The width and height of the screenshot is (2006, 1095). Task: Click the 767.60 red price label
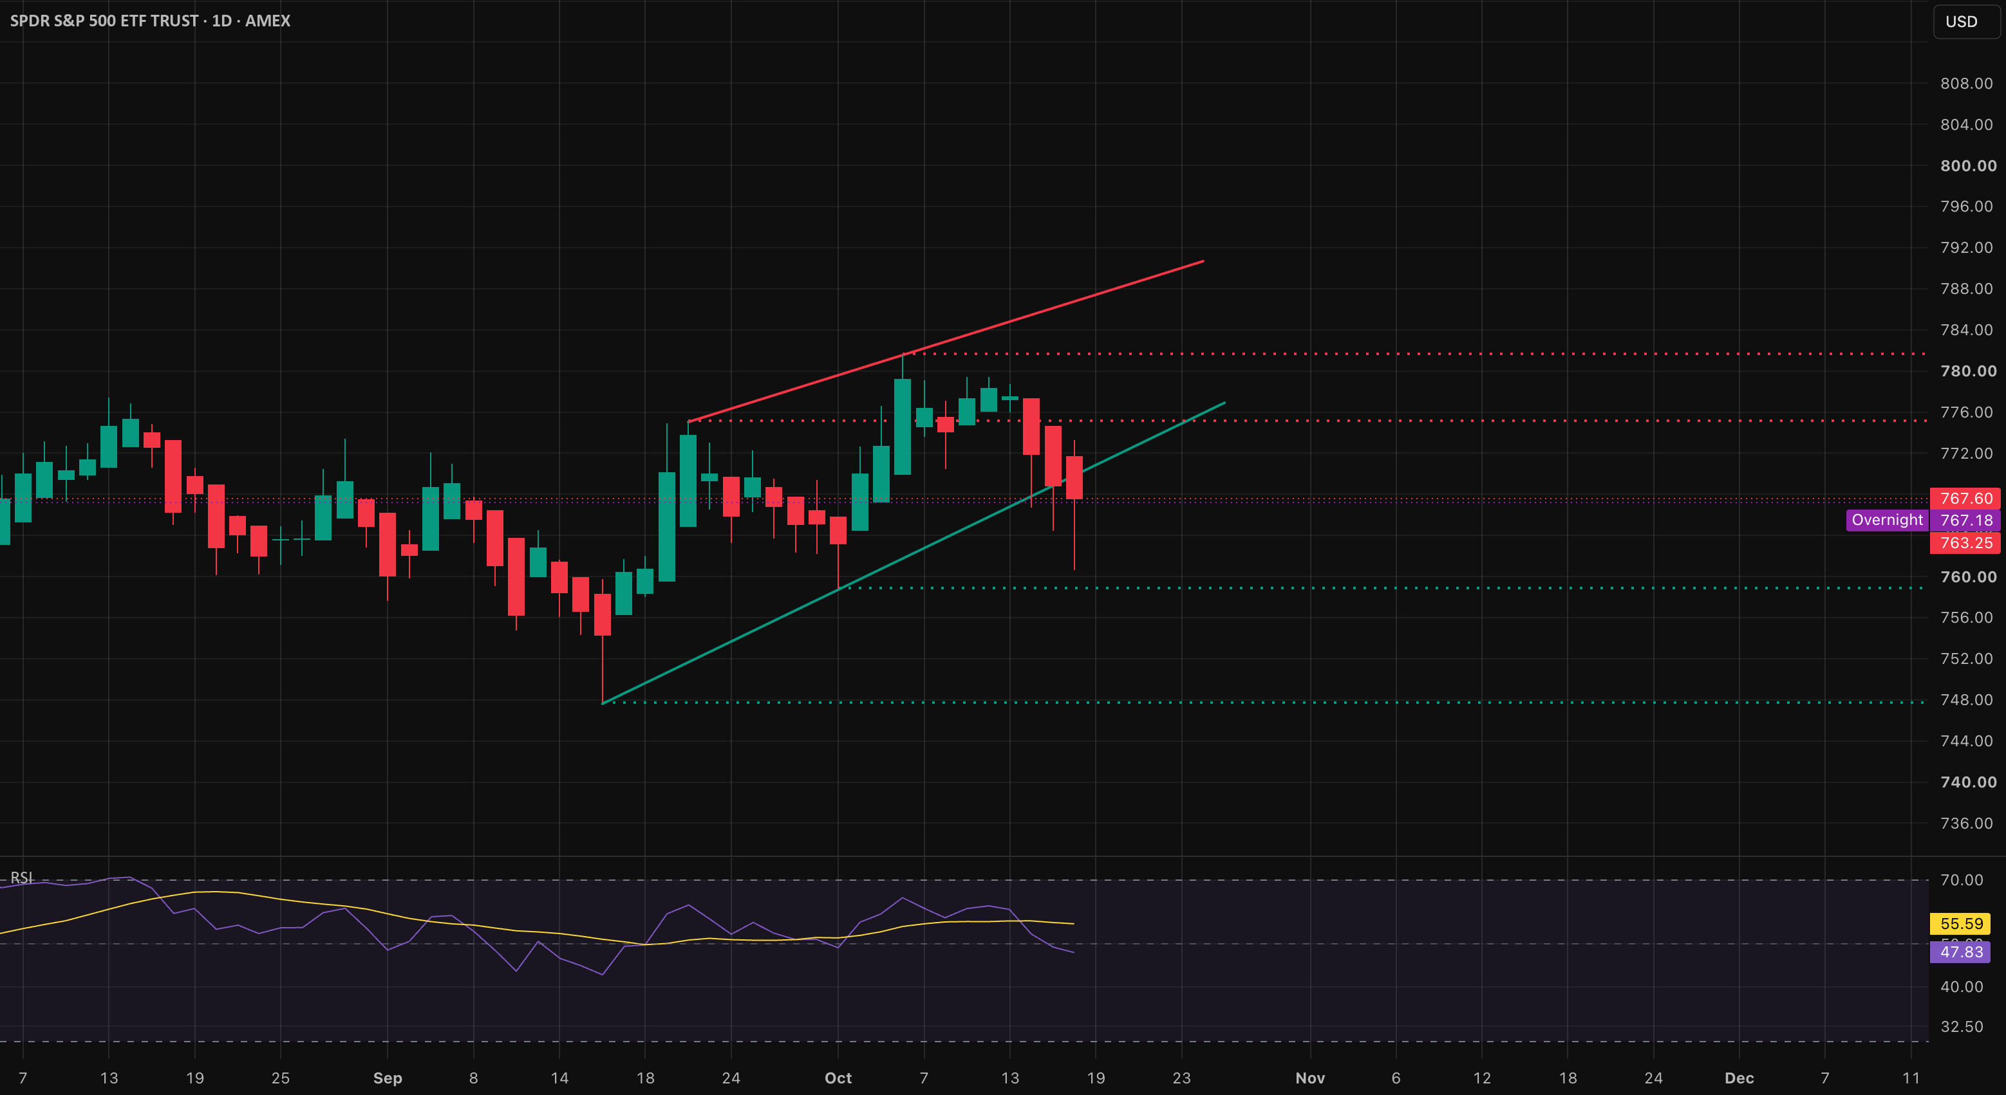[1965, 498]
